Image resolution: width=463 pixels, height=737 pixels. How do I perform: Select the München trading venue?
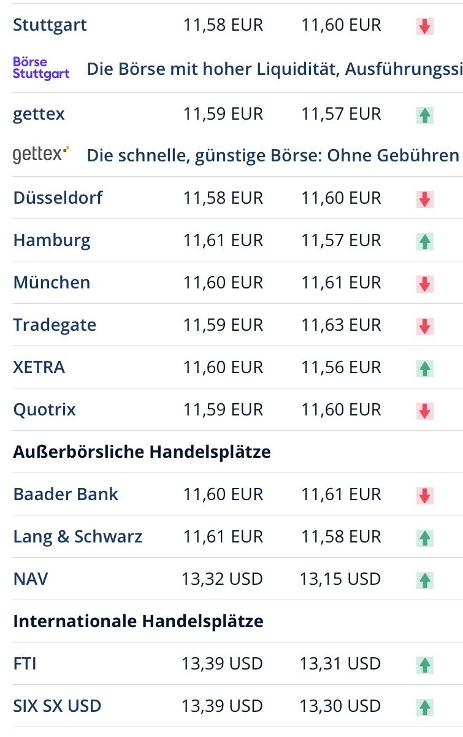(x=52, y=282)
